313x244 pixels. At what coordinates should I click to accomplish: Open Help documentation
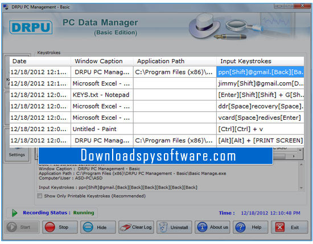click(250, 227)
